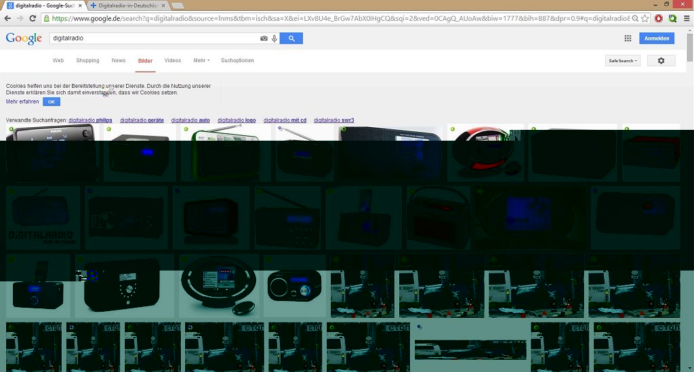The width and height of the screenshot is (694, 372).
Task: Switch to the Videos search tab
Action: coord(173,61)
